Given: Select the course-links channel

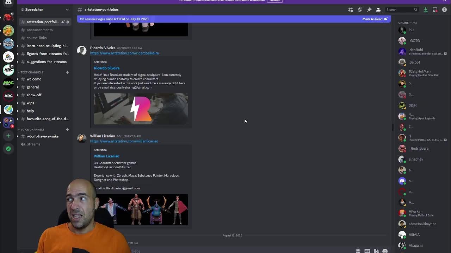Looking at the screenshot, I should coord(44,38).
